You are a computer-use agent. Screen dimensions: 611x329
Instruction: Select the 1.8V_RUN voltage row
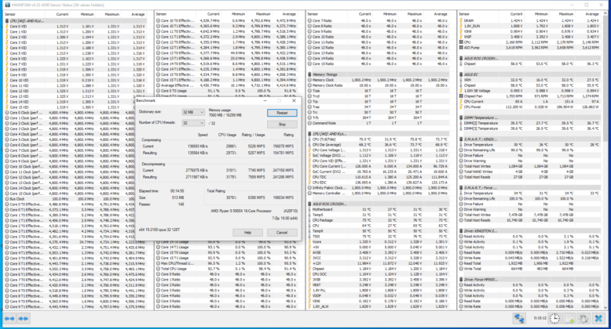pos(529,26)
